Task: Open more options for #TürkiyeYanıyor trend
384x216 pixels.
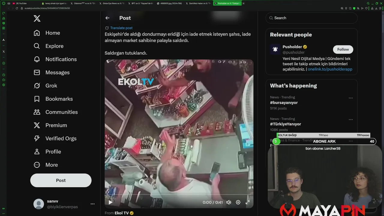Action: pyautogui.click(x=350, y=120)
